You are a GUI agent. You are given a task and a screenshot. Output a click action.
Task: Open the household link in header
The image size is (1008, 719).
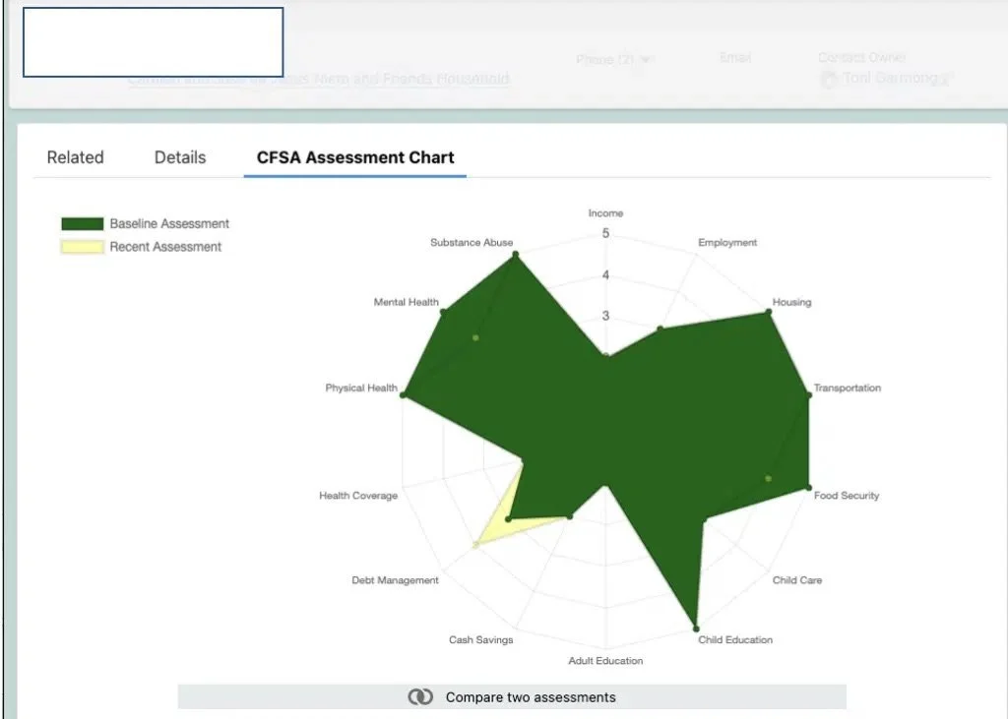tap(319, 79)
